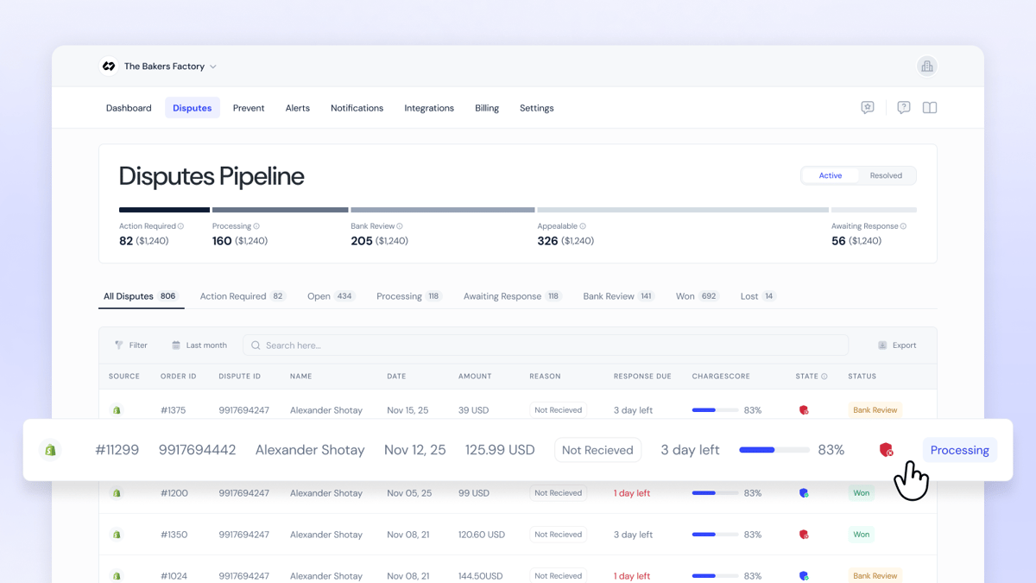Click the info icon beside State column header
1036x583 pixels.
click(x=824, y=377)
